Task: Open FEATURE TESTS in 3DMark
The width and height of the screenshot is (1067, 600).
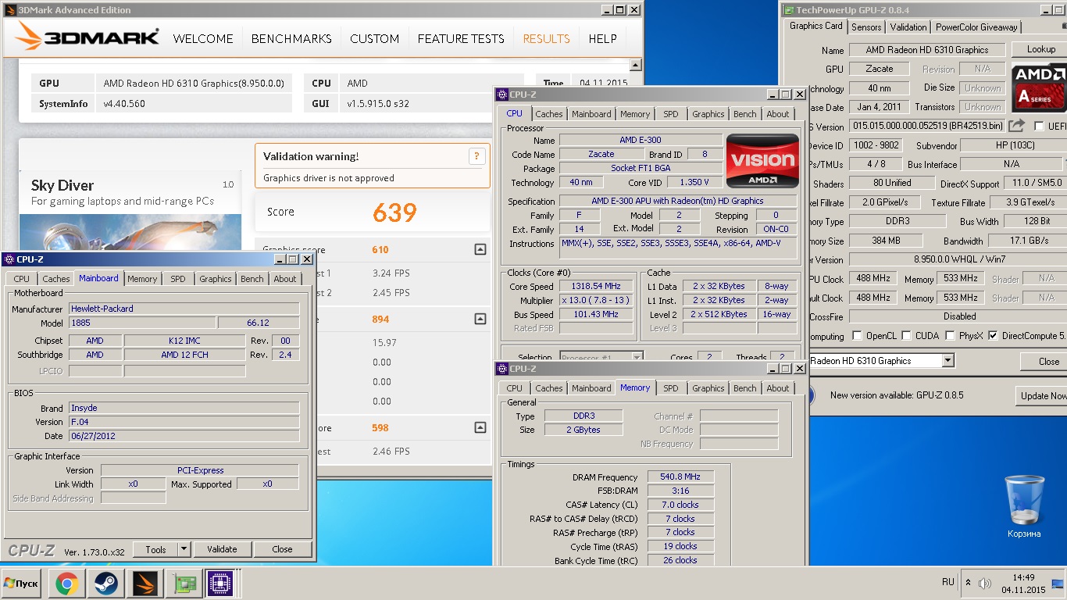Action: (x=461, y=38)
